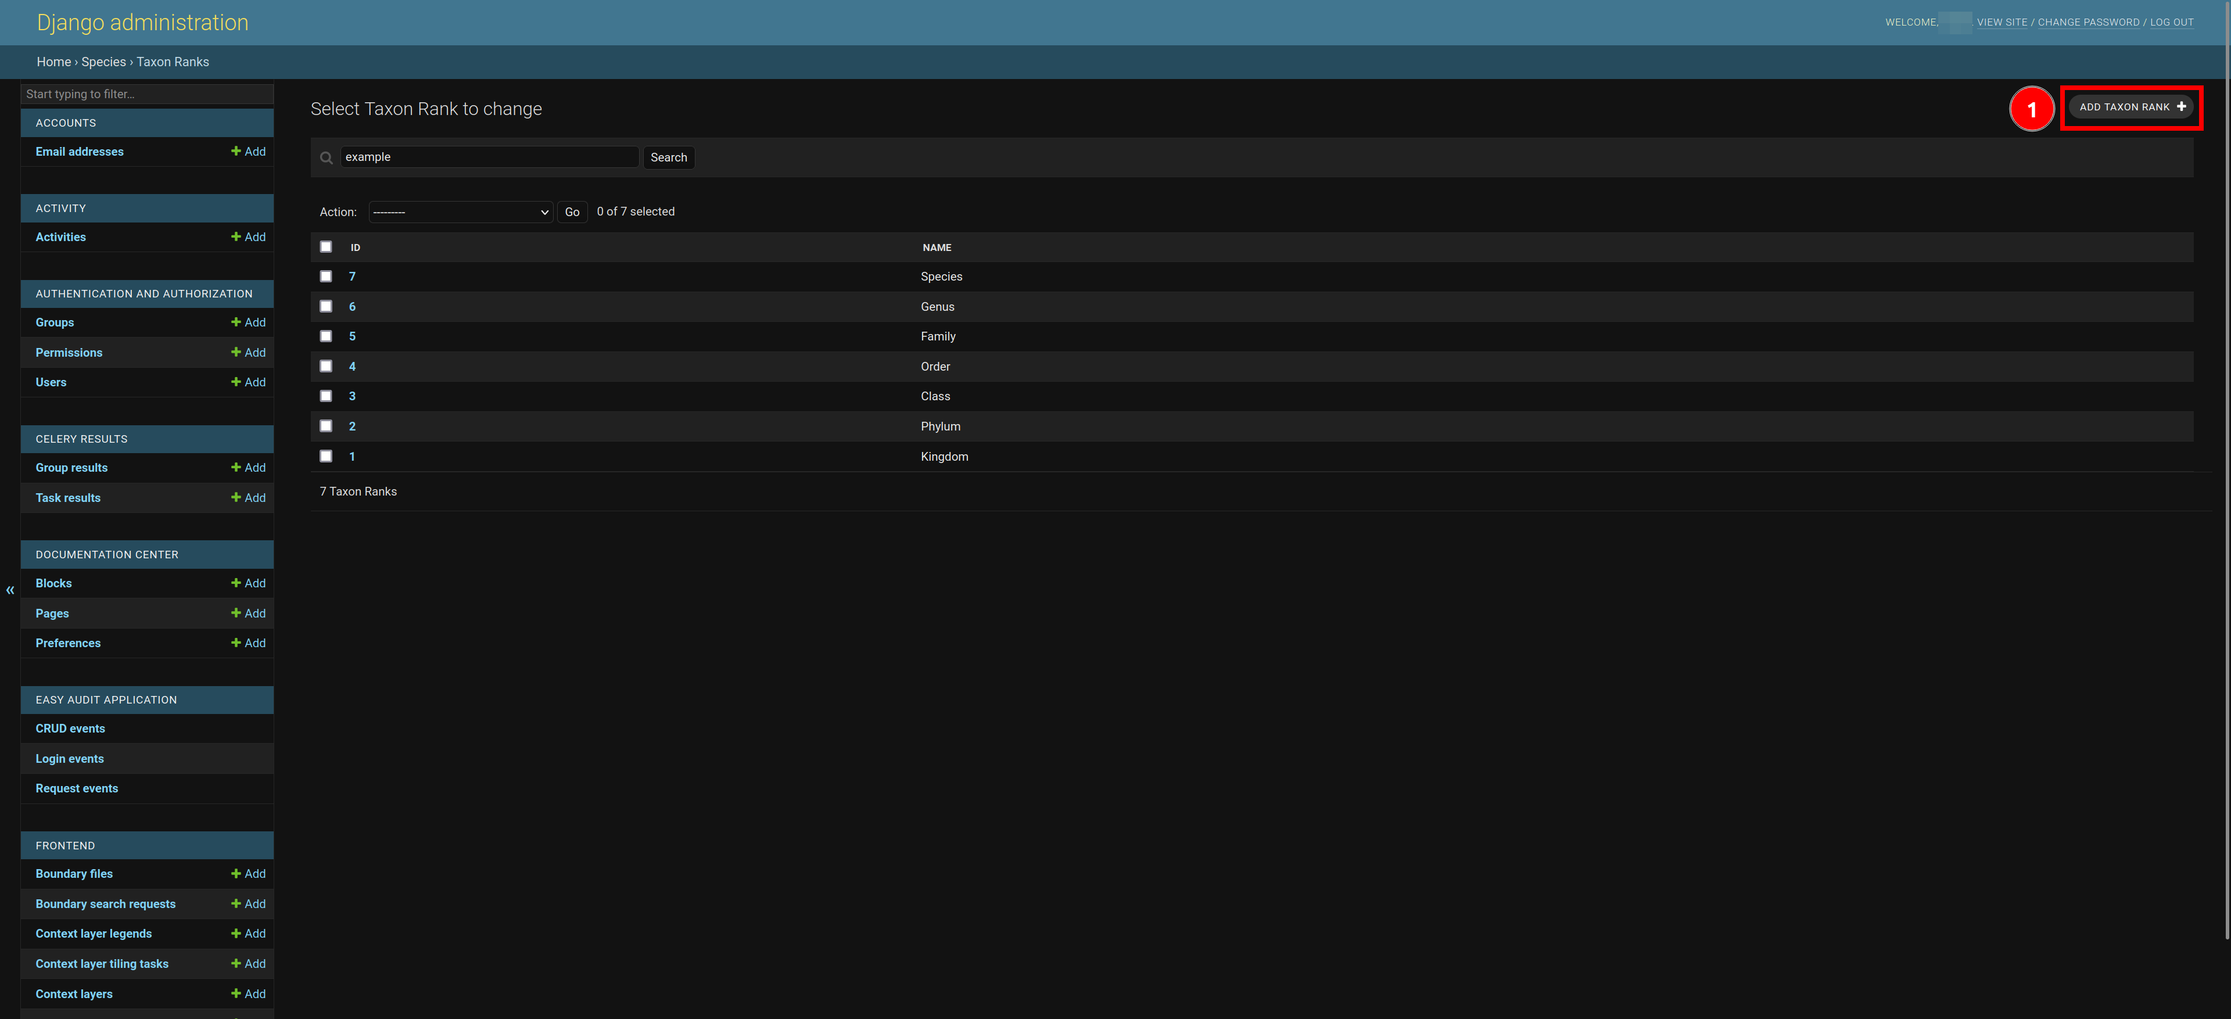Sort table by the Name column header
This screenshot has height=1019, width=2231.
[x=936, y=247]
